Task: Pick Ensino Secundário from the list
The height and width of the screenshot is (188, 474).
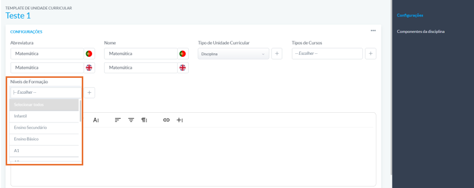Action: [x=44, y=128]
